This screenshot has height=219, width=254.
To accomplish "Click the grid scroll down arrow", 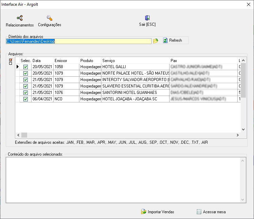I will 243,130.
